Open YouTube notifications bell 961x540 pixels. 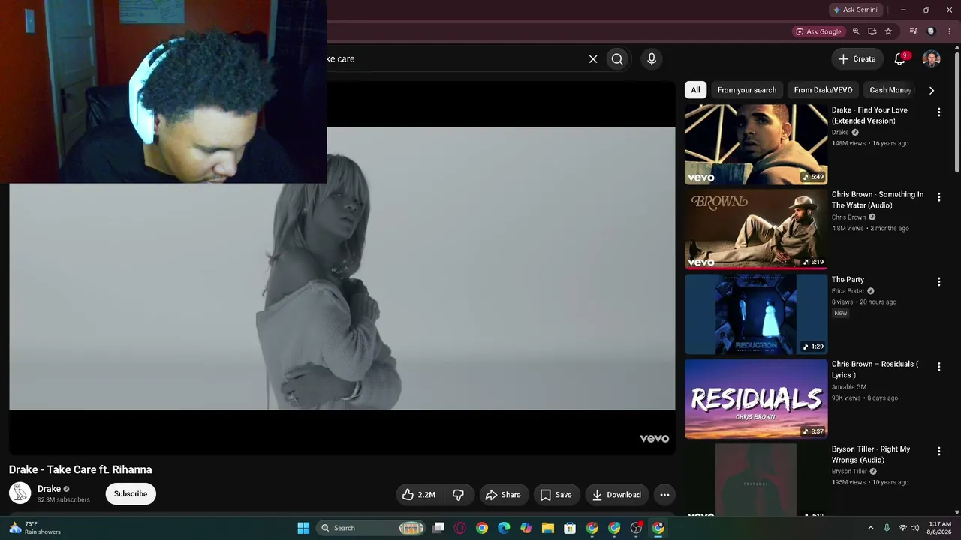click(900, 58)
